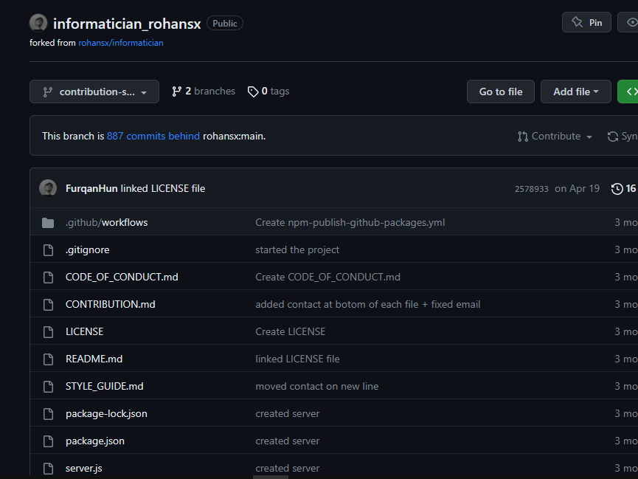638x479 pixels.
Task: Open the 0 tags link
Action: point(268,92)
